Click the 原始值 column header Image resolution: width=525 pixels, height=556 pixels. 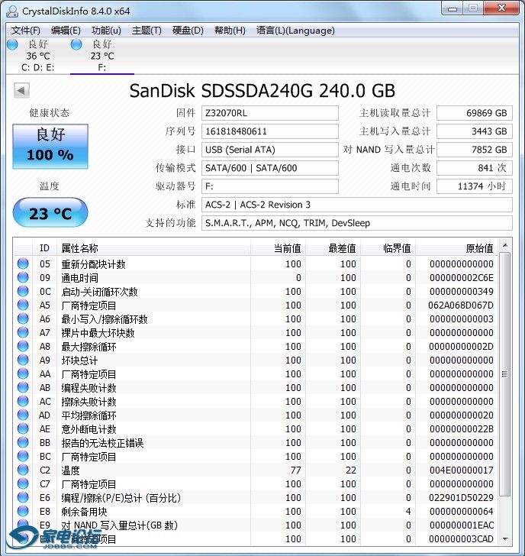click(x=457, y=248)
